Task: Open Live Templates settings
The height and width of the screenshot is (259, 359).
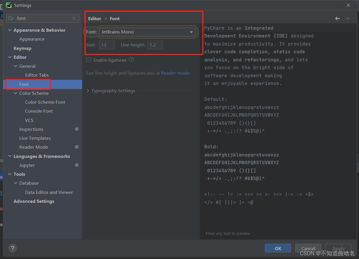Action: 35,138
